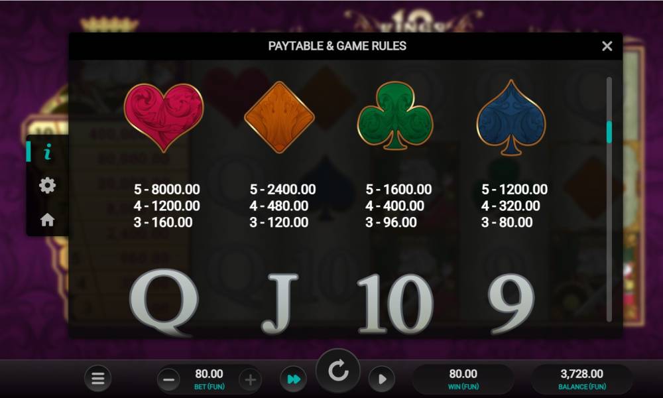The image size is (663, 398).
Task: Click the J card symbol
Action: pyautogui.click(x=280, y=304)
